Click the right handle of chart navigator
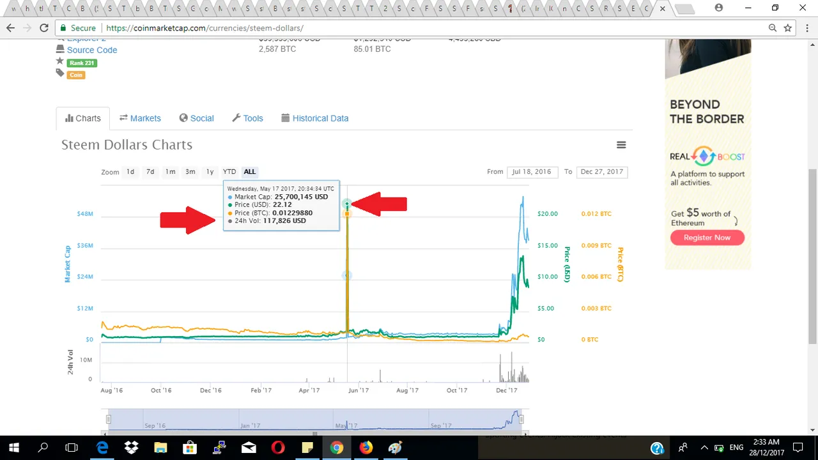The image size is (818, 460). 521,419
